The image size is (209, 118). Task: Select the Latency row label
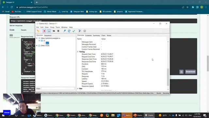(85, 79)
